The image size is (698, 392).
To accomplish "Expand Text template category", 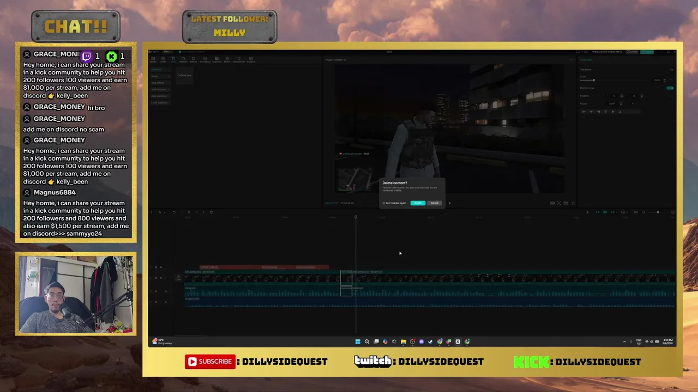I will tap(160, 89).
